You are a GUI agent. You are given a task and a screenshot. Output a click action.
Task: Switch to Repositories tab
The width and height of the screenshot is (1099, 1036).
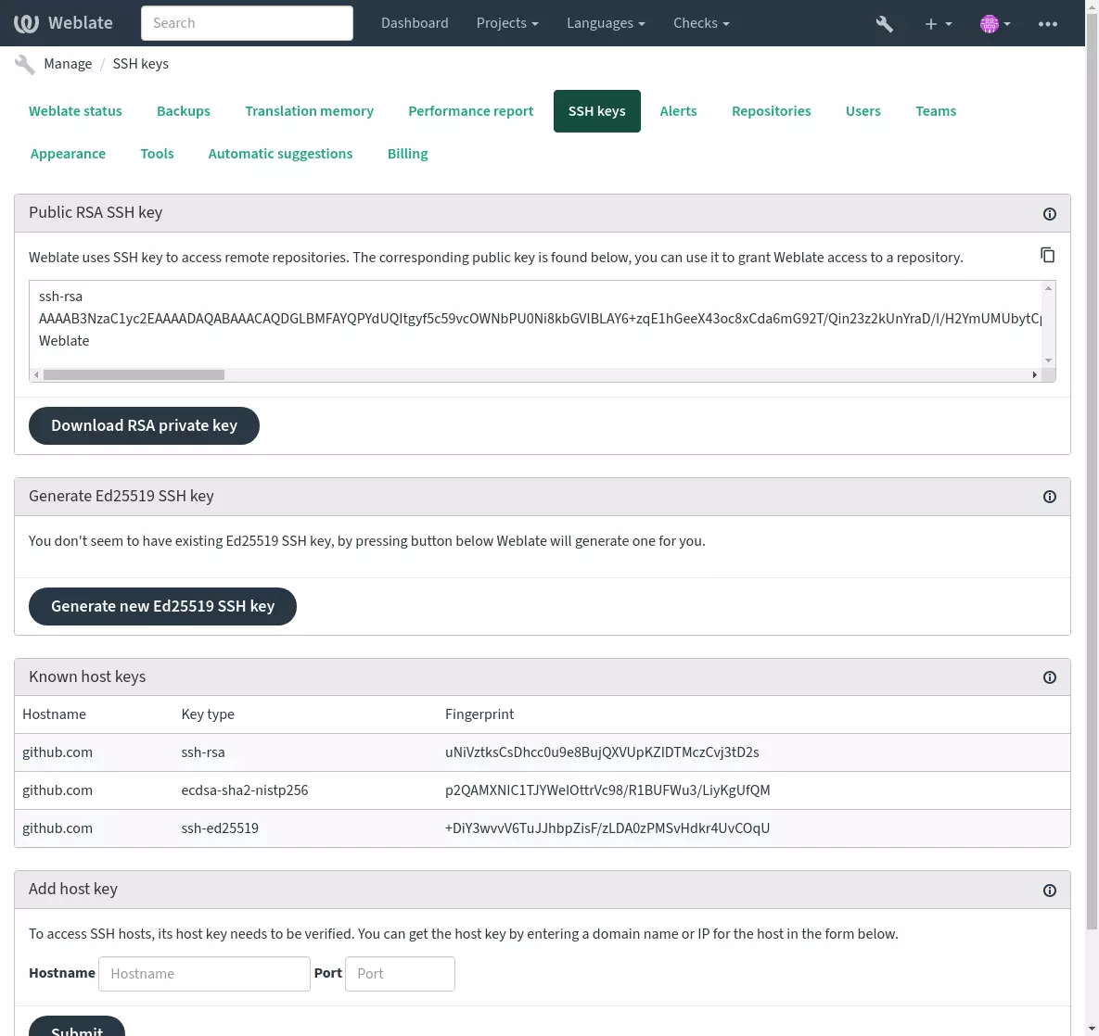click(x=771, y=111)
